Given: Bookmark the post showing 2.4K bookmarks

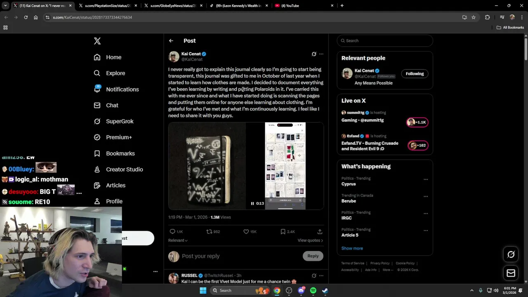Looking at the screenshot, I should (283, 231).
